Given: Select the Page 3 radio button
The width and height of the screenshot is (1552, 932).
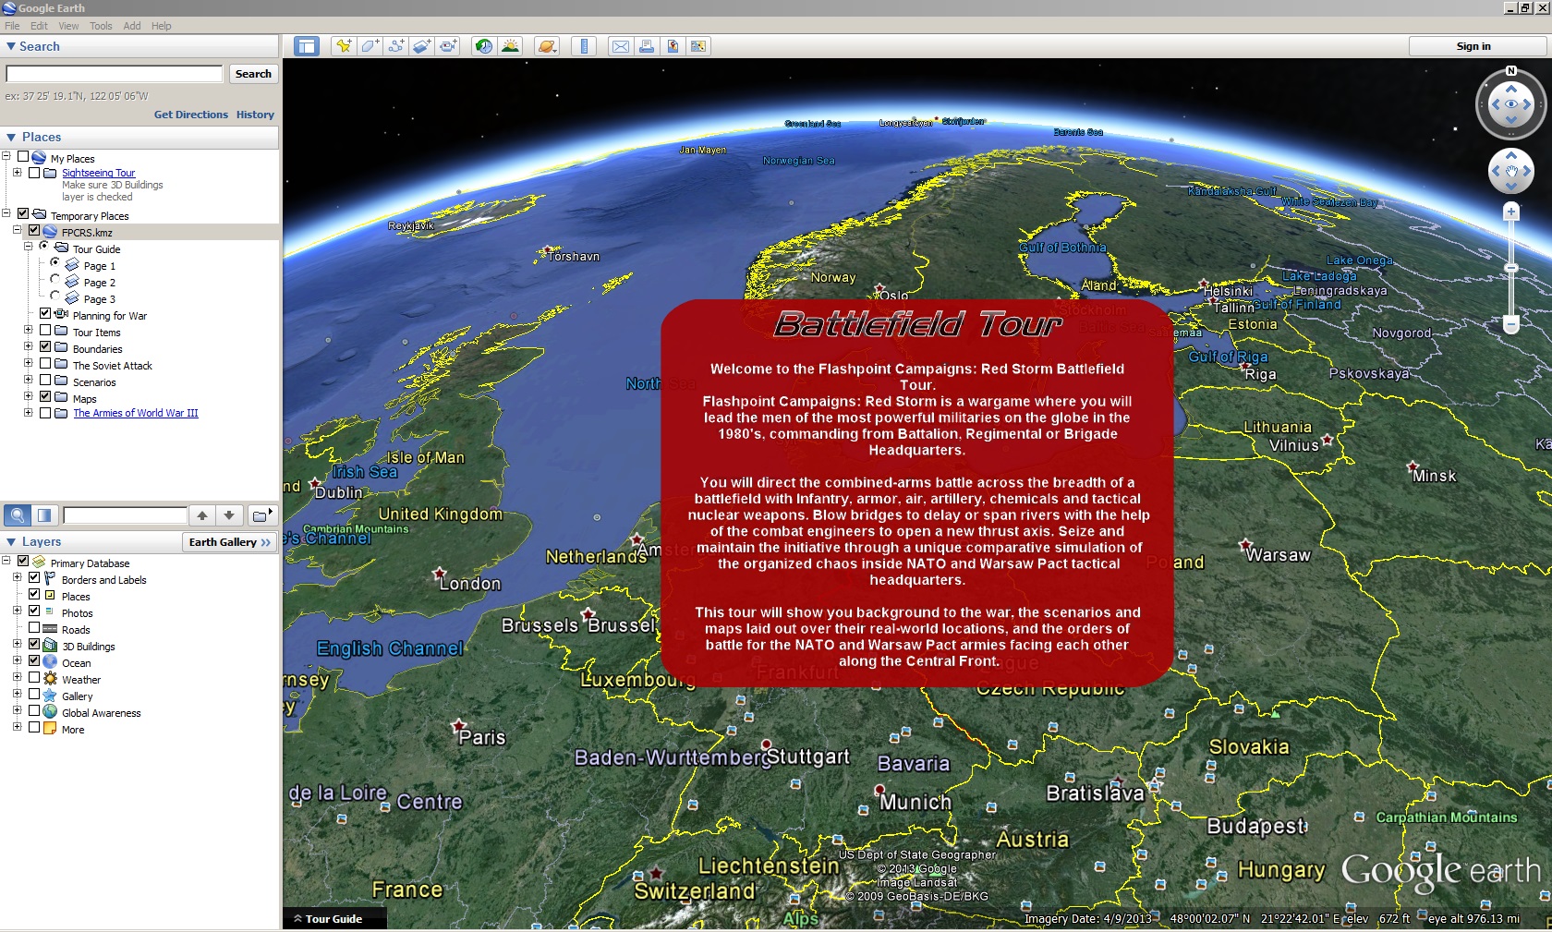Looking at the screenshot, I should [x=55, y=296].
